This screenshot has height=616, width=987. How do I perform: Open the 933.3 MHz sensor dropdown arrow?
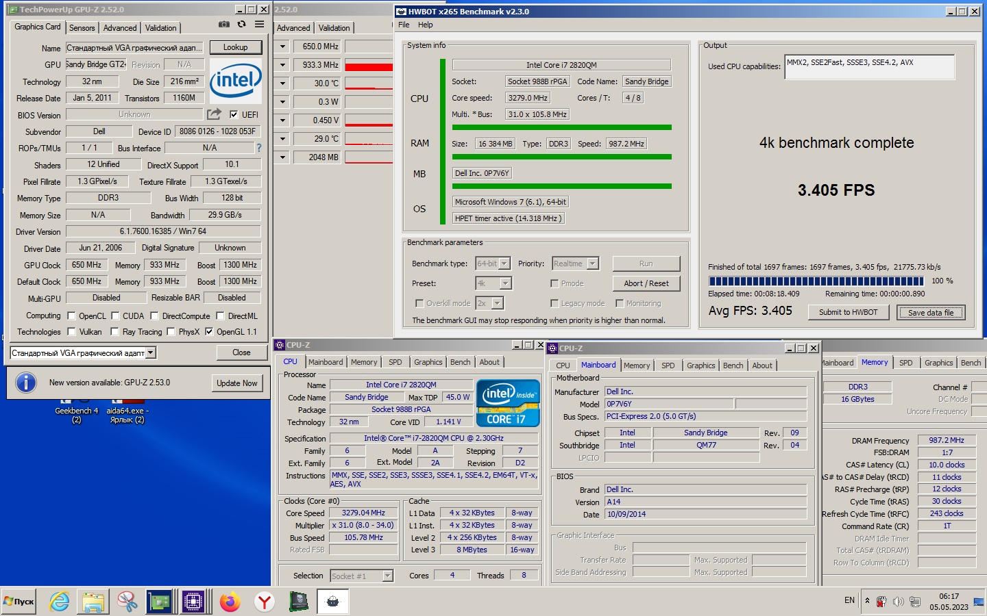tap(282, 65)
